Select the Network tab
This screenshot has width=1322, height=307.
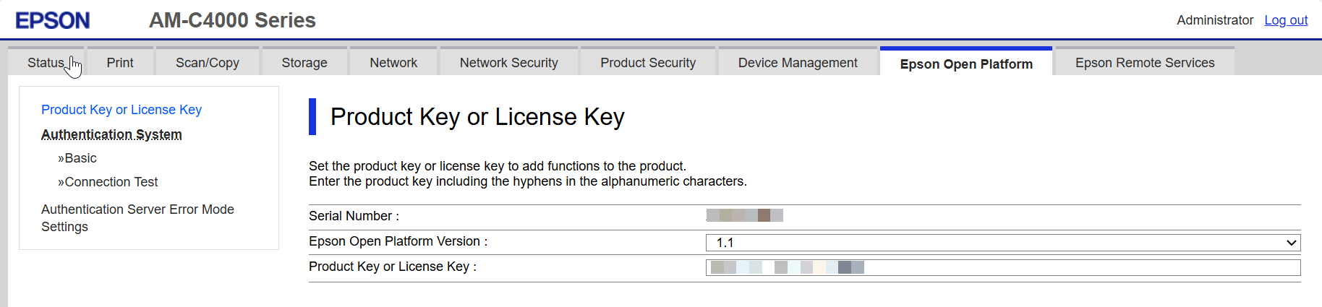[x=393, y=63]
